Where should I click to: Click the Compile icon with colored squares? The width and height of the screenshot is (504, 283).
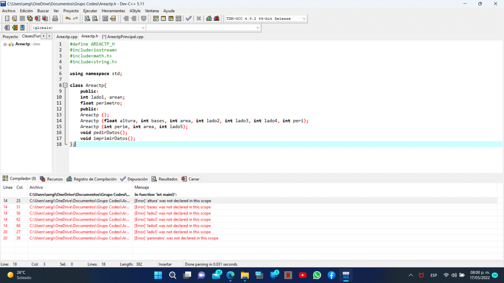[x=156, y=18]
